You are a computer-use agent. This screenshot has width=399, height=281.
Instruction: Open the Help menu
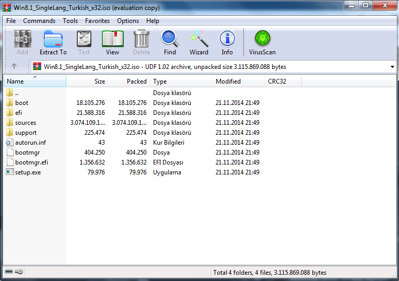point(152,21)
